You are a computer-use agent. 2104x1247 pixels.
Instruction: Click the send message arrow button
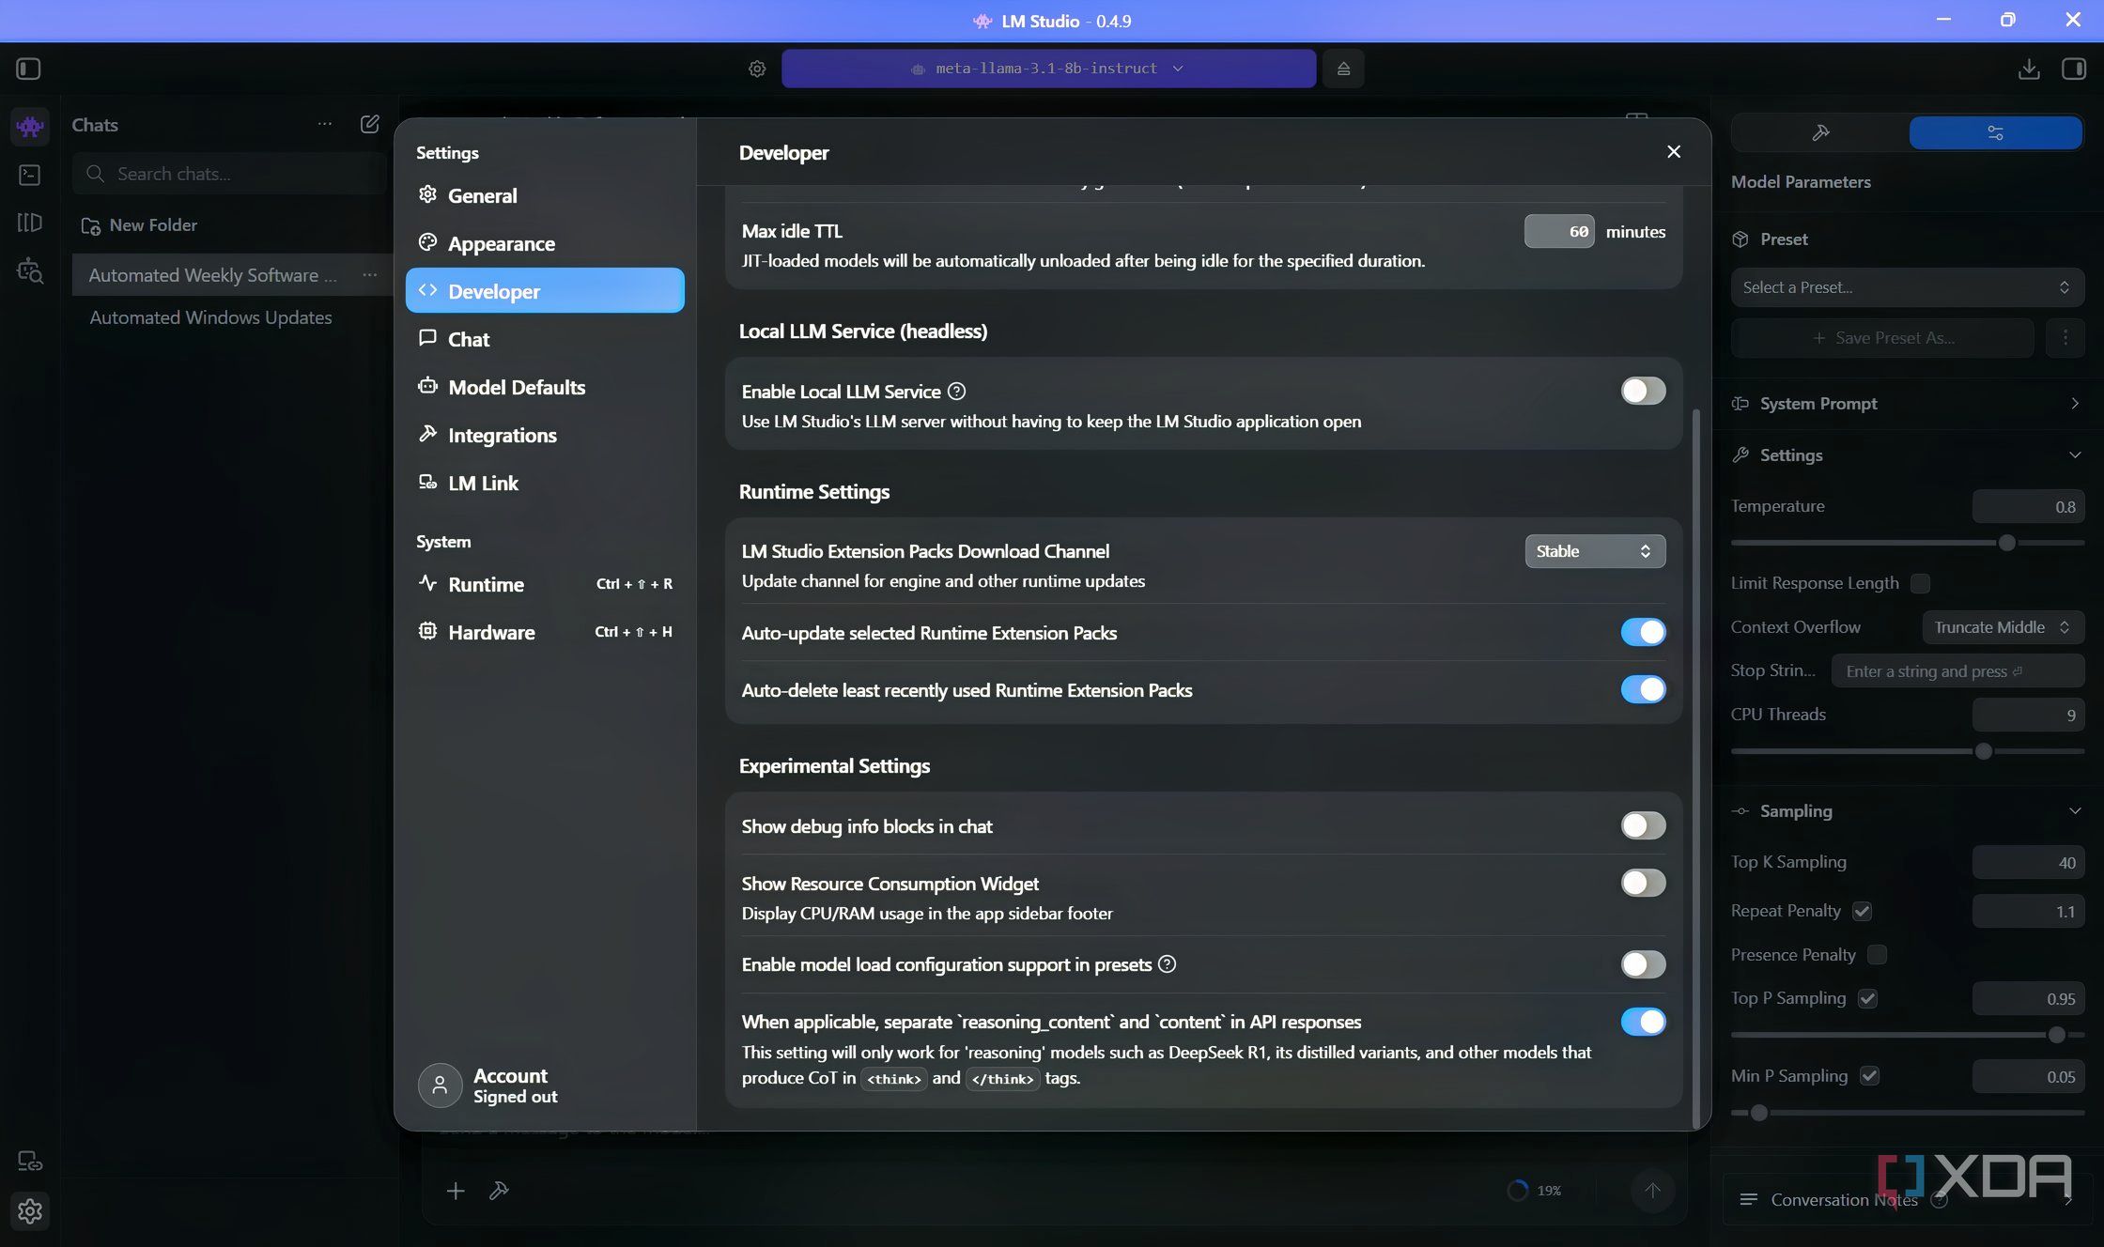coord(1652,1191)
